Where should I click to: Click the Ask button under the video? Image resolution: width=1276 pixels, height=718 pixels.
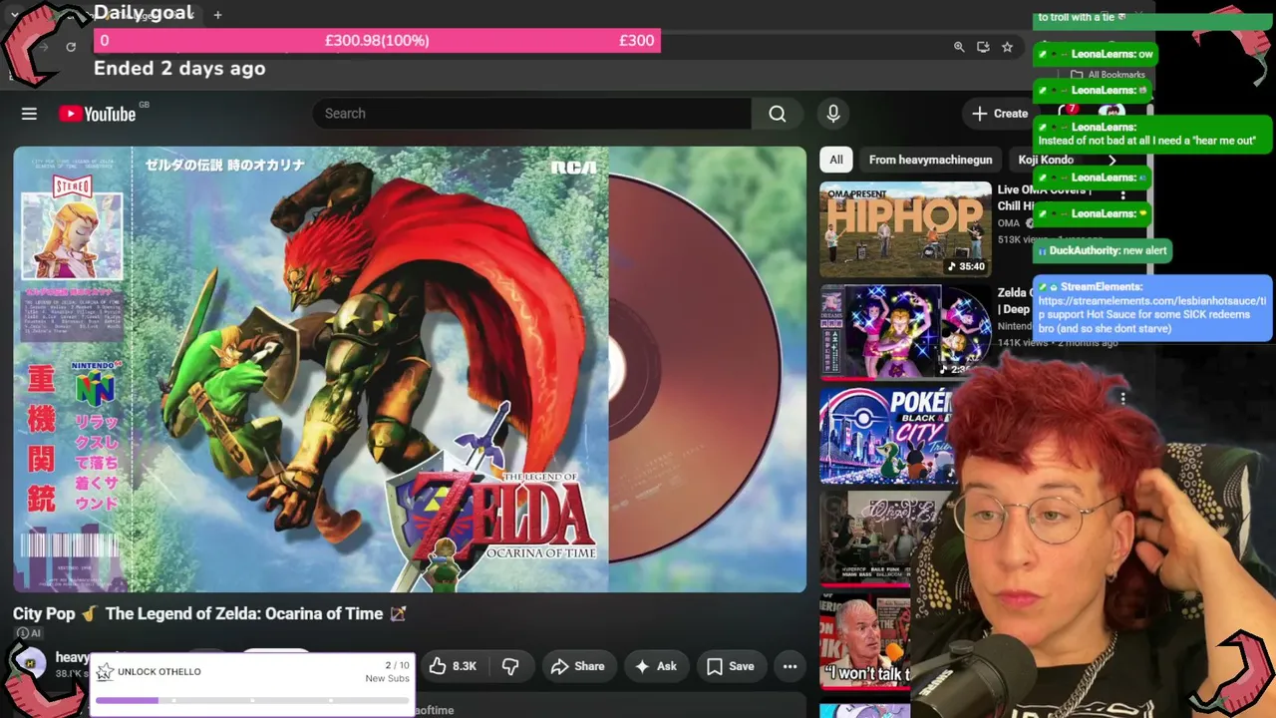coord(656,666)
